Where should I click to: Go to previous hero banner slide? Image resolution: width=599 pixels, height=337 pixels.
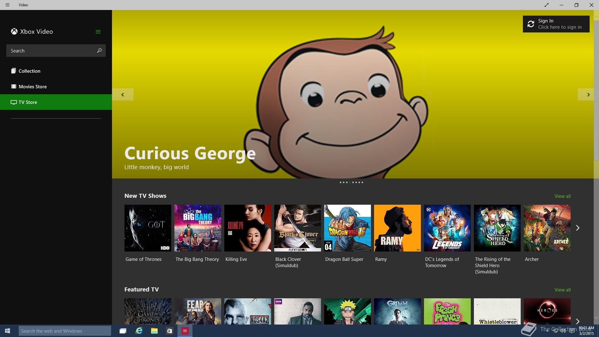123,95
